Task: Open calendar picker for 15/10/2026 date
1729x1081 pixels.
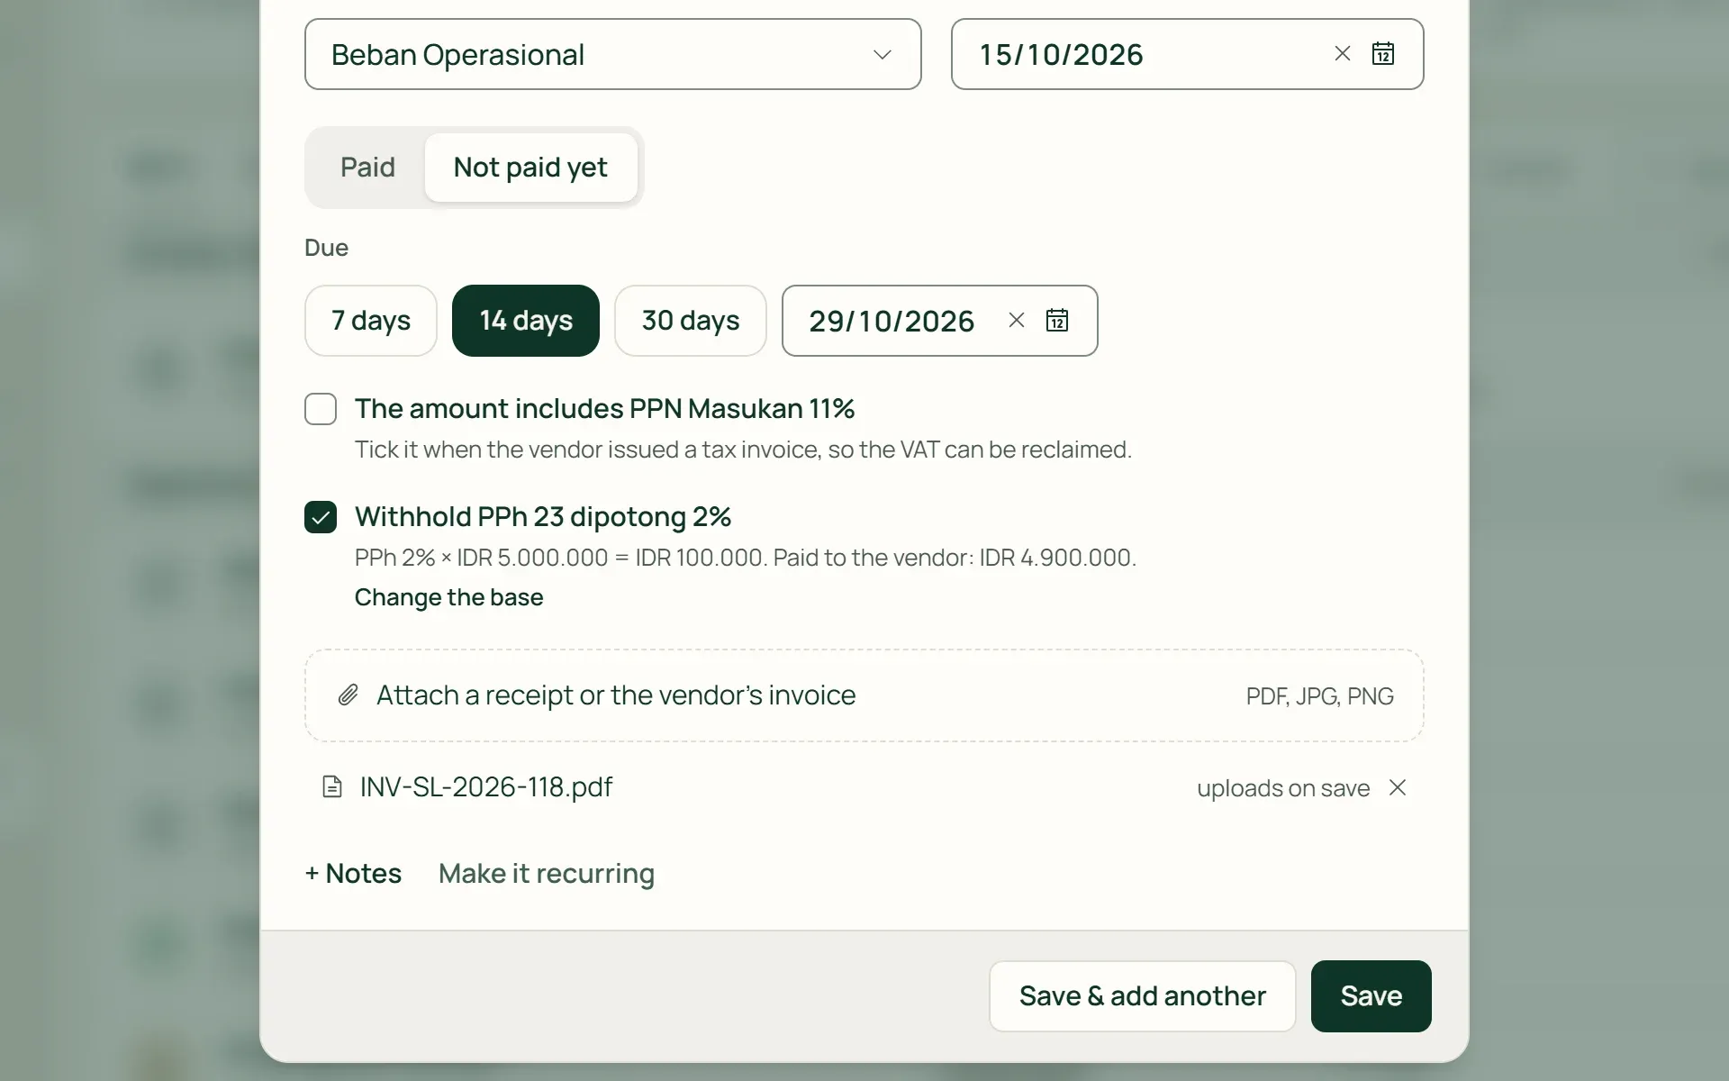Action: pos(1383,54)
